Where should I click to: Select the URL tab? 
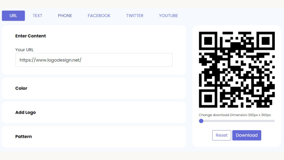click(13, 16)
